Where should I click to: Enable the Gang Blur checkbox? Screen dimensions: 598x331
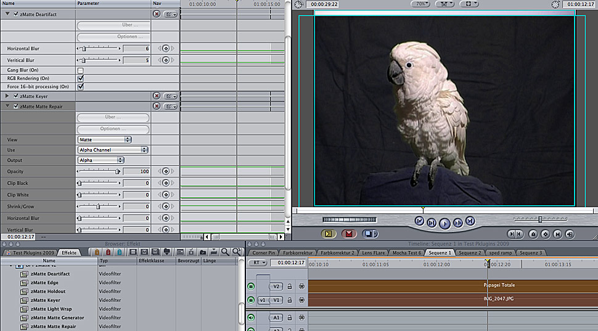tap(80, 71)
